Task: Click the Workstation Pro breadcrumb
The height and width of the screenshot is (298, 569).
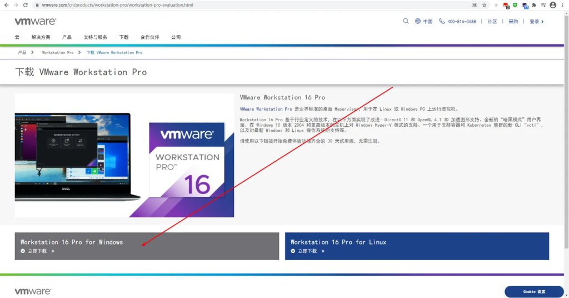Action: [58, 53]
